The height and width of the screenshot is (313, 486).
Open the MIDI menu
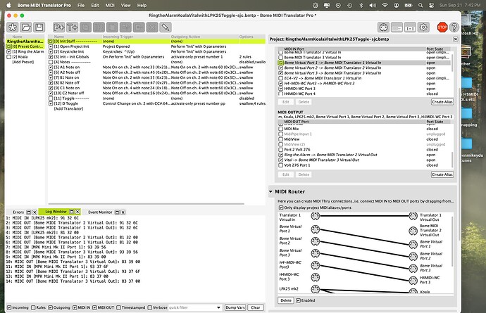pos(110,5)
